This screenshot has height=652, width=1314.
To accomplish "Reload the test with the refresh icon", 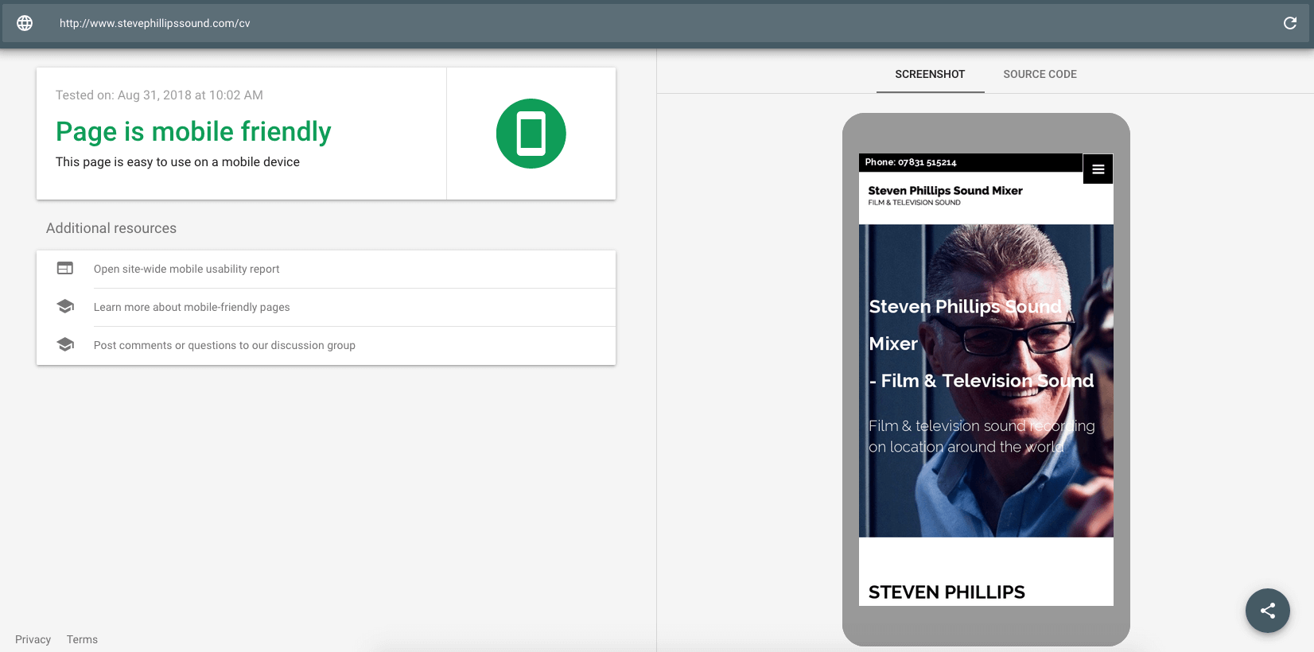I will (x=1290, y=23).
